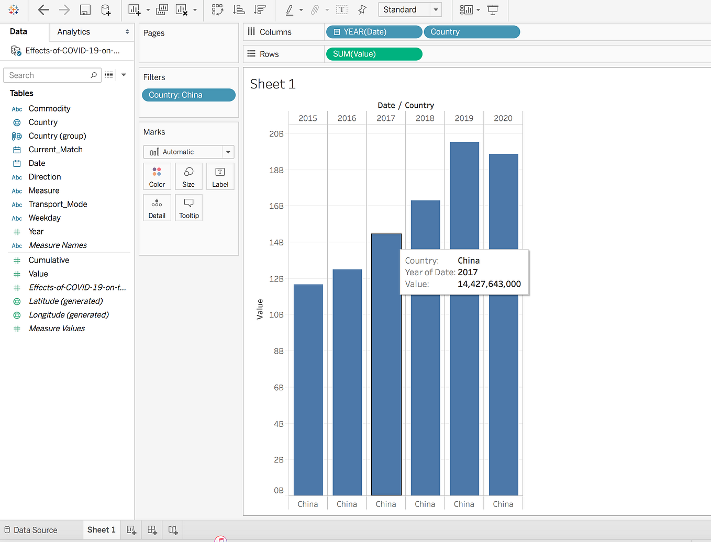This screenshot has width=711, height=542.
Task: Open the Highlight pen toolbar icon
Action: 290,9
